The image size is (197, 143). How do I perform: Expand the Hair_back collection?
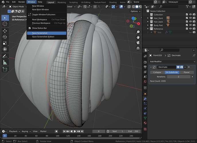pos(148,21)
